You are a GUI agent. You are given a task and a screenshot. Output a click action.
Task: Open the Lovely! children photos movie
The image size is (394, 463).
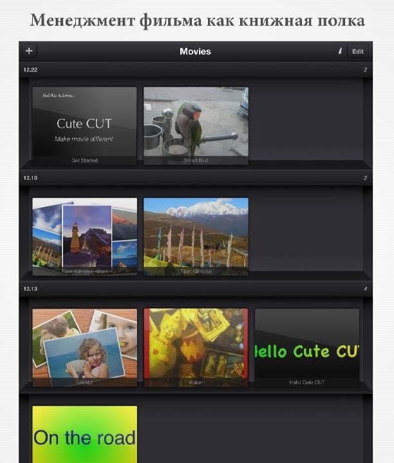click(x=84, y=348)
